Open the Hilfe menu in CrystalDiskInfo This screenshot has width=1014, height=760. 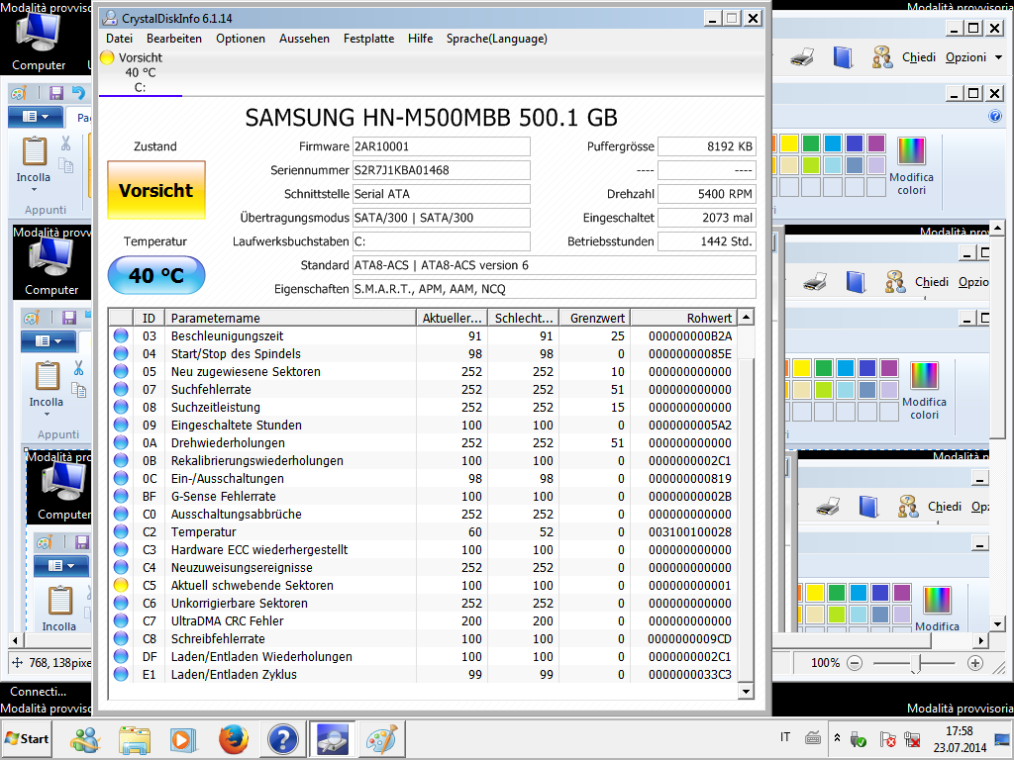click(x=420, y=39)
